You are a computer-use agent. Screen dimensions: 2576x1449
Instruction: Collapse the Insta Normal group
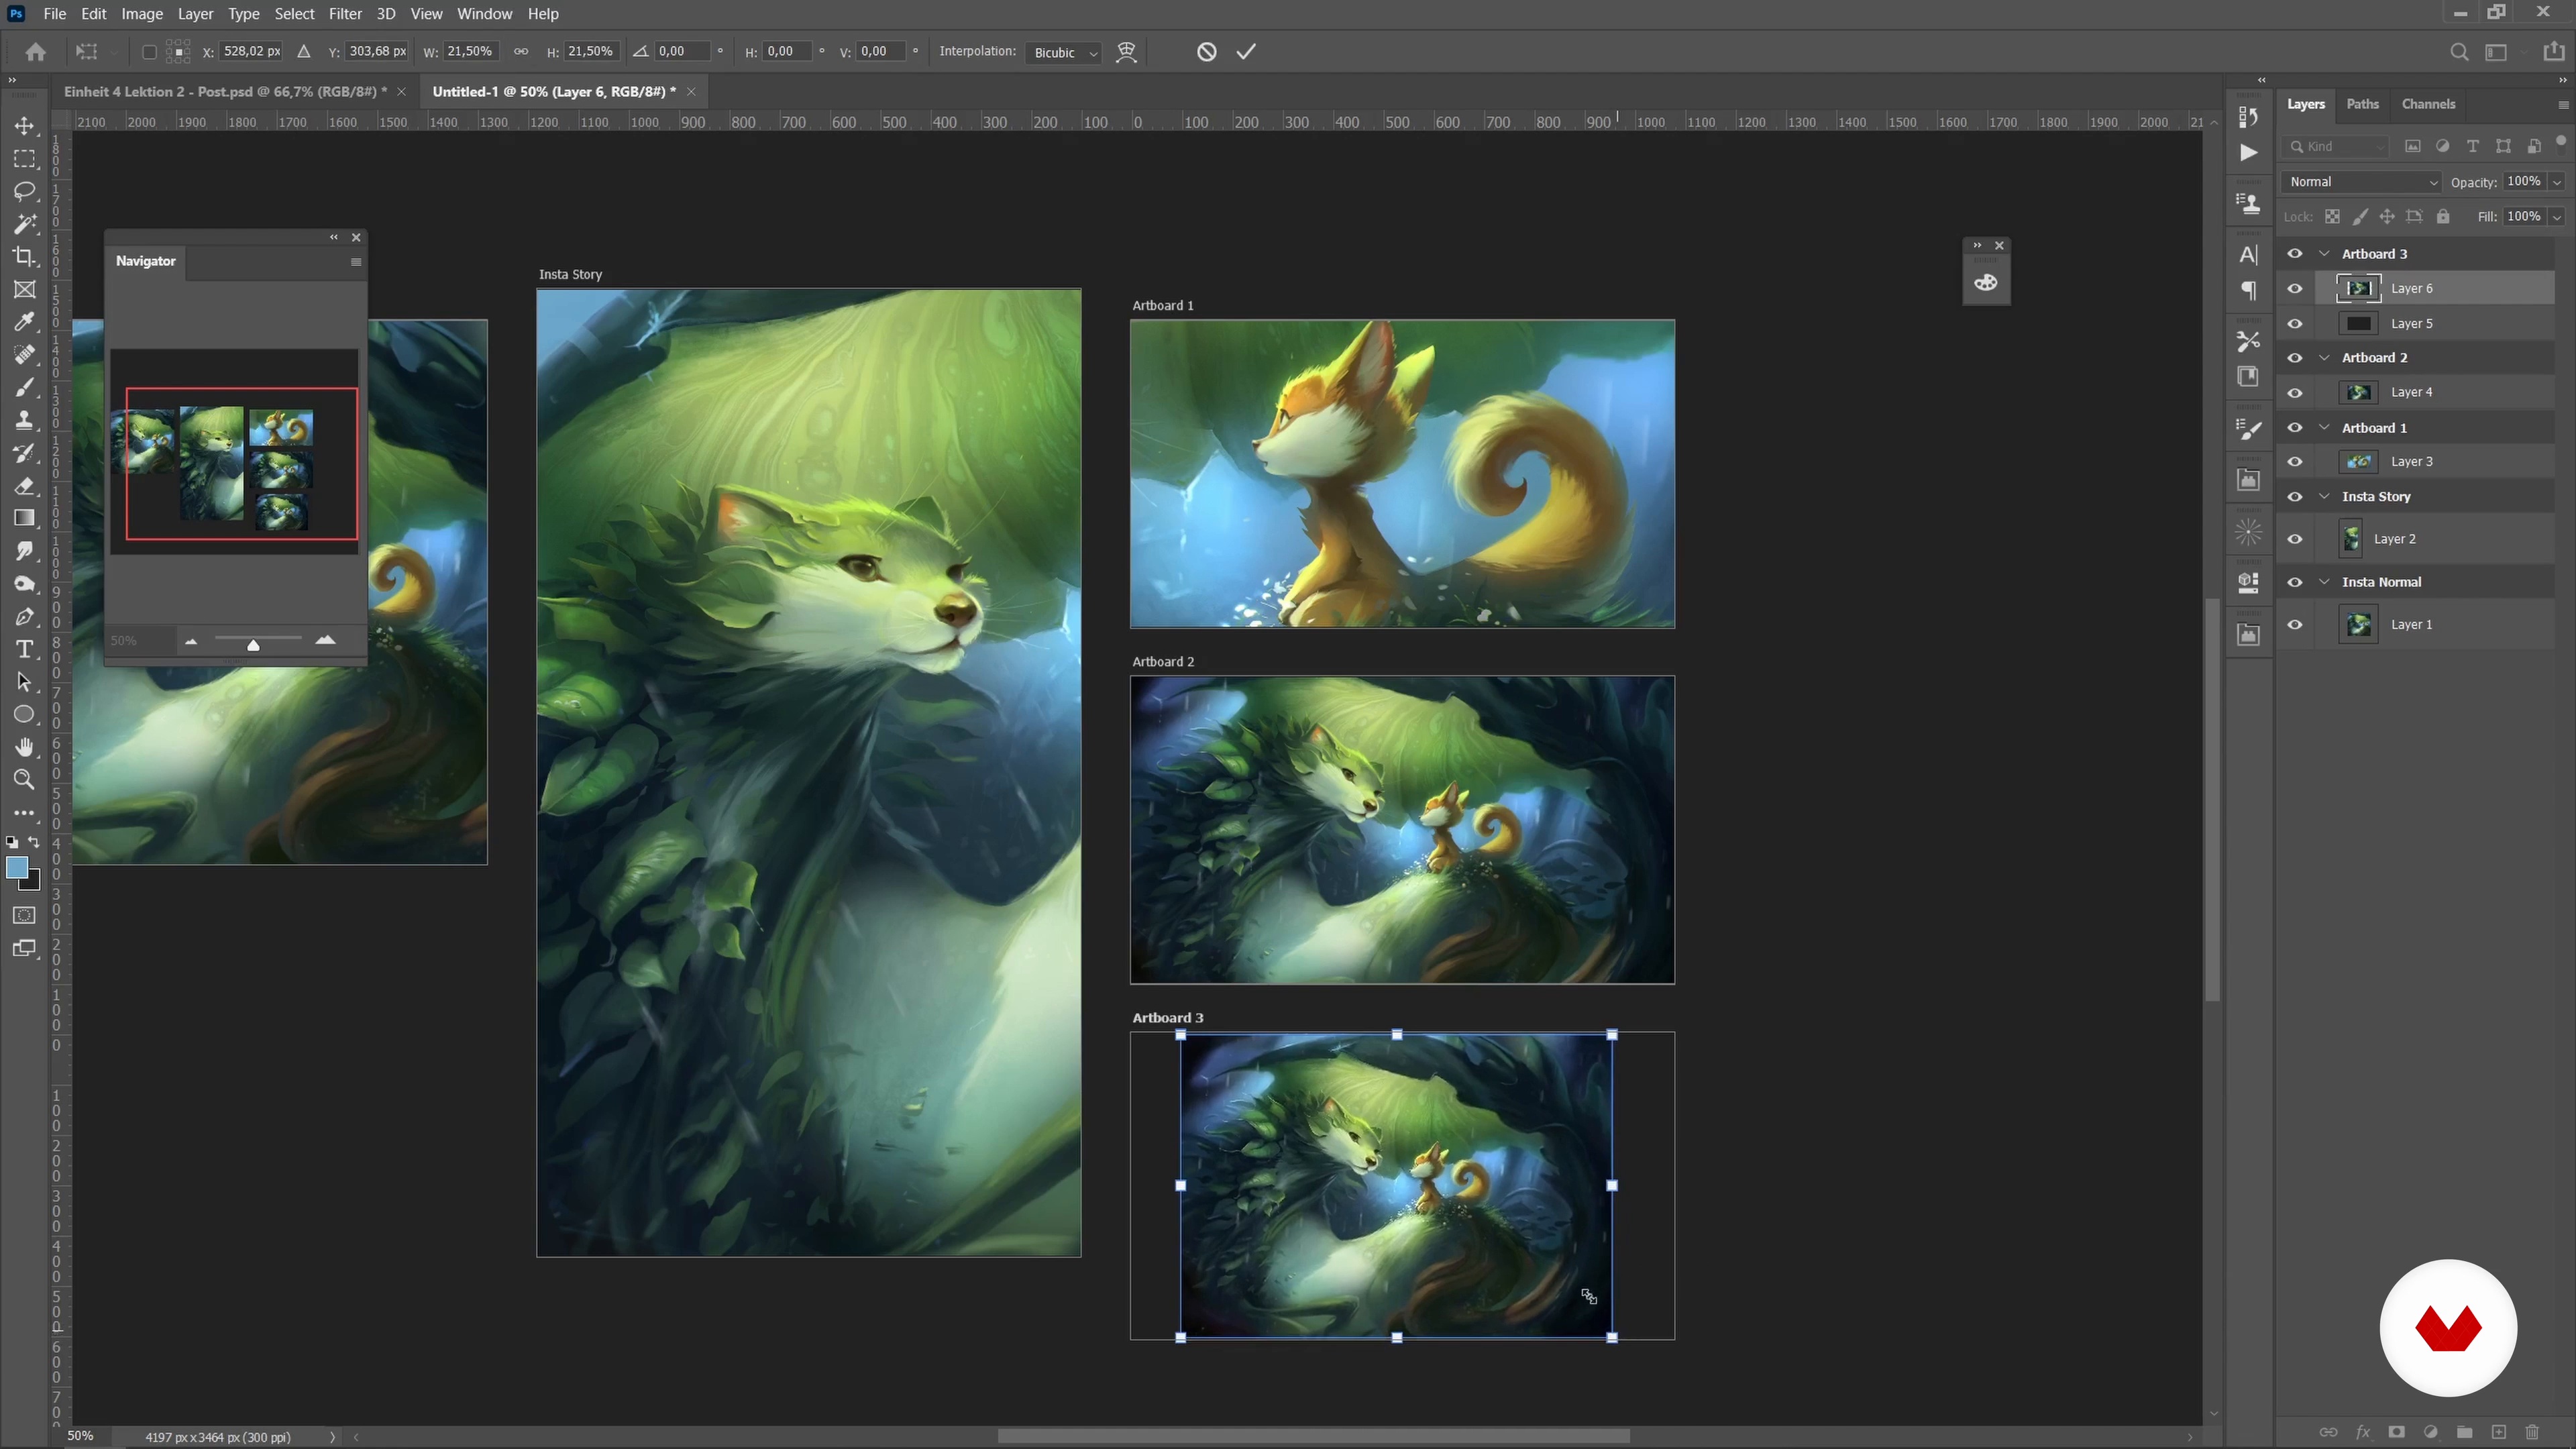point(2324,582)
